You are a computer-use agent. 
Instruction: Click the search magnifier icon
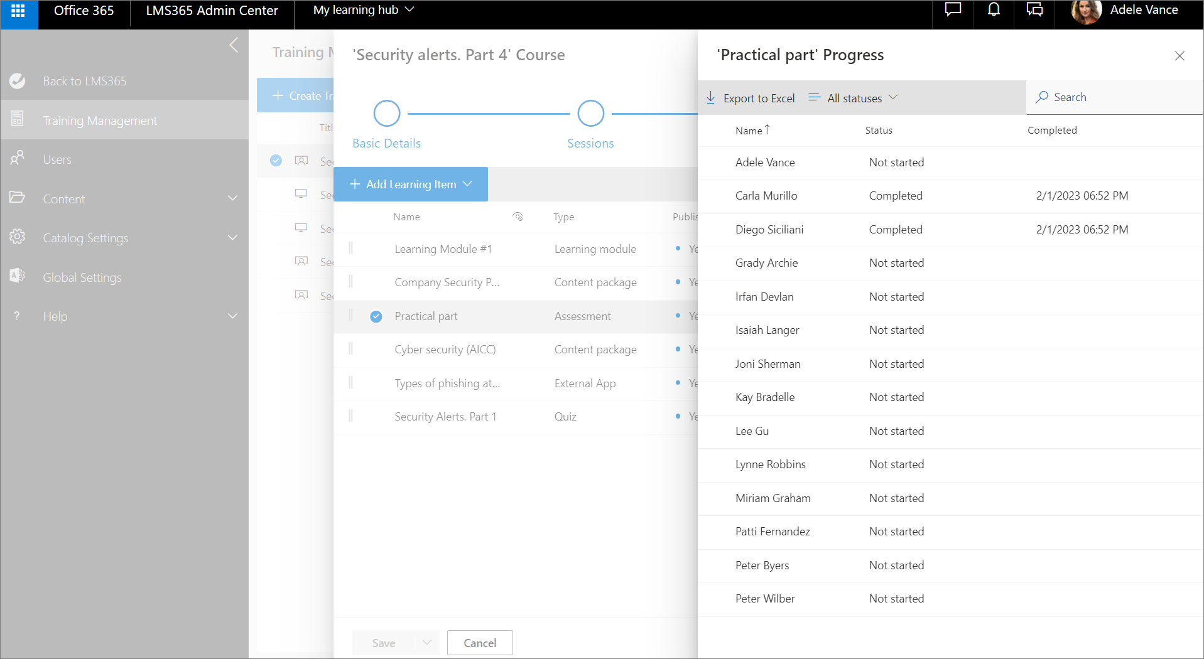point(1042,97)
